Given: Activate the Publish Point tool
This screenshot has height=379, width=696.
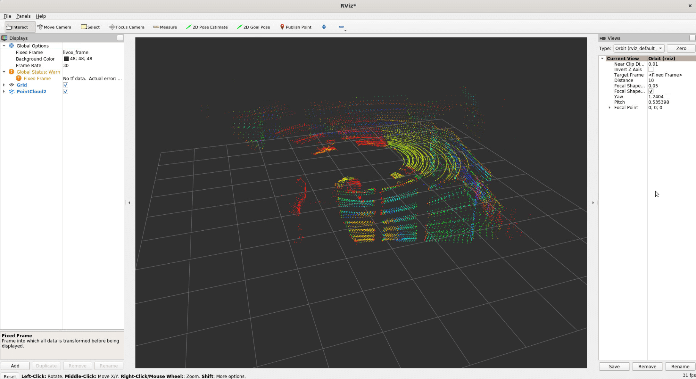Looking at the screenshot, I should [x=295, y=27].
